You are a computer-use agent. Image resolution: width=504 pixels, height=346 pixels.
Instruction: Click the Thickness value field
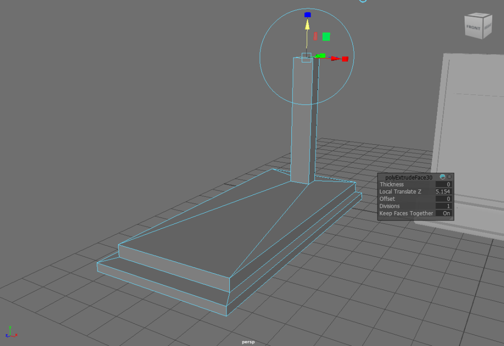(444, 185)
